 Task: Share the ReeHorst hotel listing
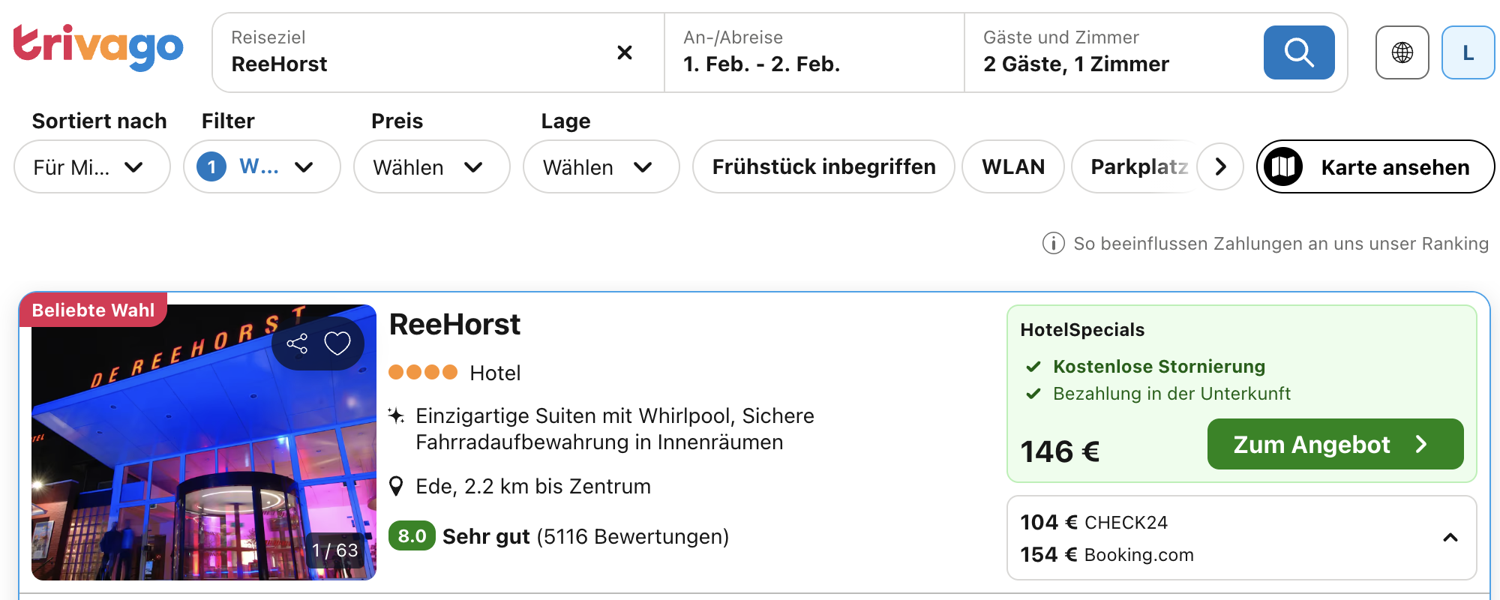[297, 343]
